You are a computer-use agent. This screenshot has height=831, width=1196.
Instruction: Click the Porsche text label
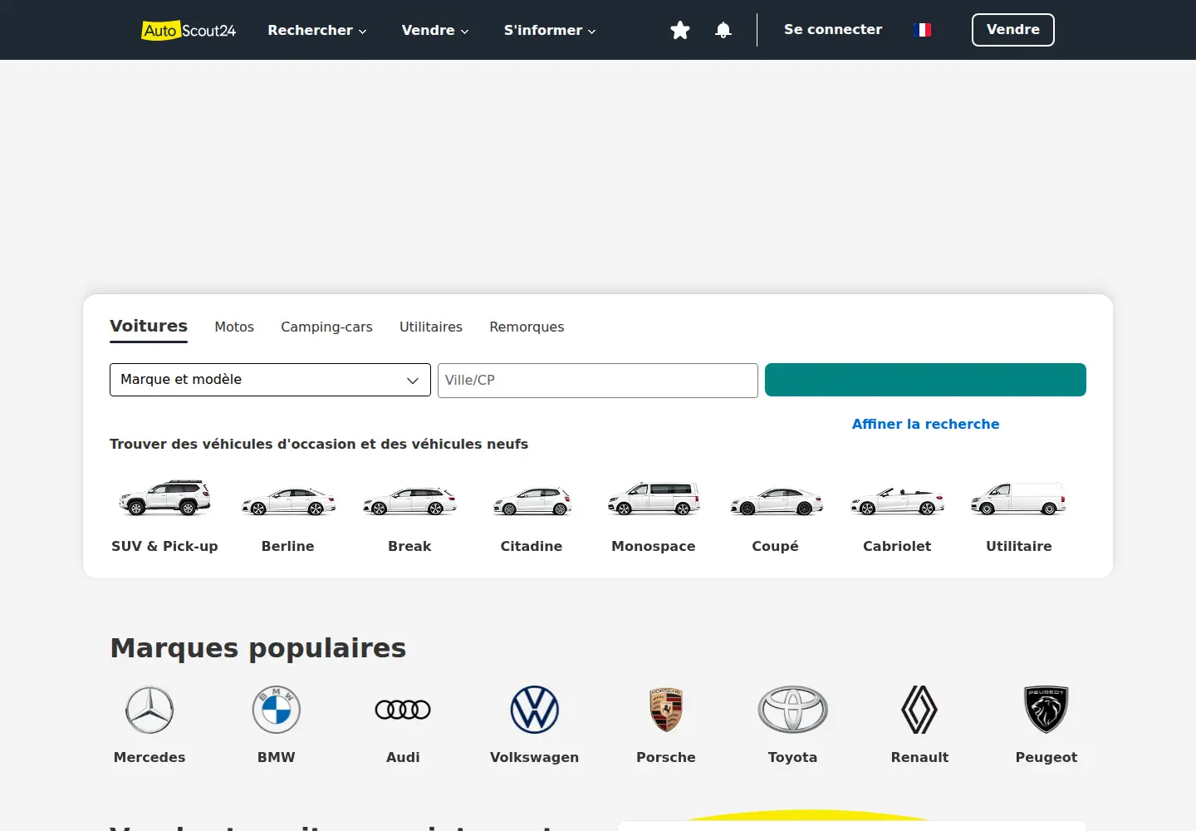[666, 757]
